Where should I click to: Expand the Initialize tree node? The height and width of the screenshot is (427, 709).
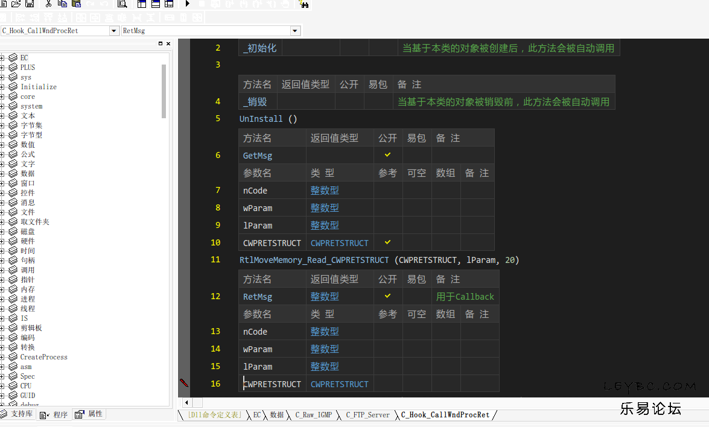click(2, 87)
